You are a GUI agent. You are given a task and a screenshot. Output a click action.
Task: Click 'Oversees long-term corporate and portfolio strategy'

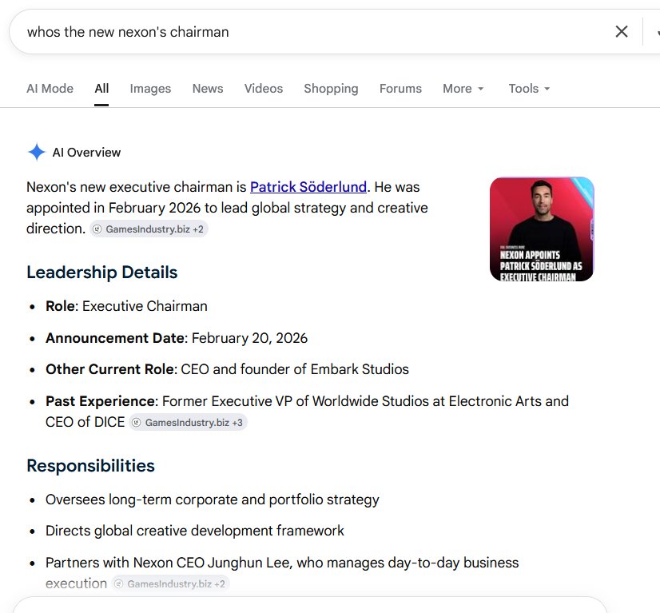(213, 500)
